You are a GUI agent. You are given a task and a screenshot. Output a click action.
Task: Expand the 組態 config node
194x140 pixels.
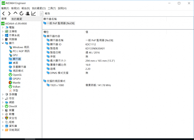point(3,122)
